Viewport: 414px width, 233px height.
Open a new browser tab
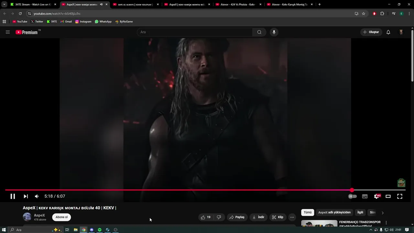tap(320, 5)
